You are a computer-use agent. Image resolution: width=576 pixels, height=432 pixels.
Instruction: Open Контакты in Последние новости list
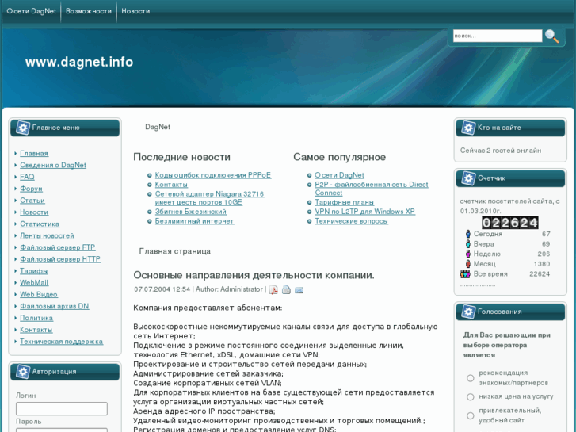click(171, 185)
